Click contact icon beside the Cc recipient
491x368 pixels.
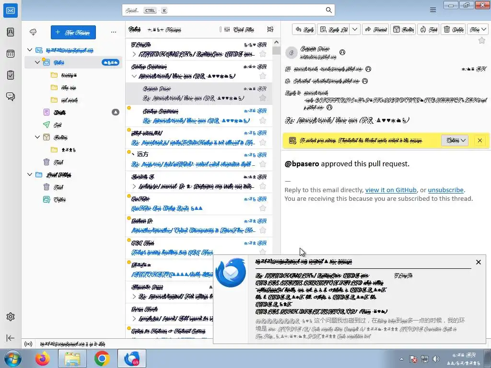click(x=365, y=81)
